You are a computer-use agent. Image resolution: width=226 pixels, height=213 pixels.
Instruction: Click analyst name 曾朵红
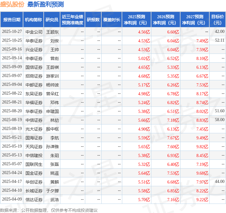click(52, 94)
